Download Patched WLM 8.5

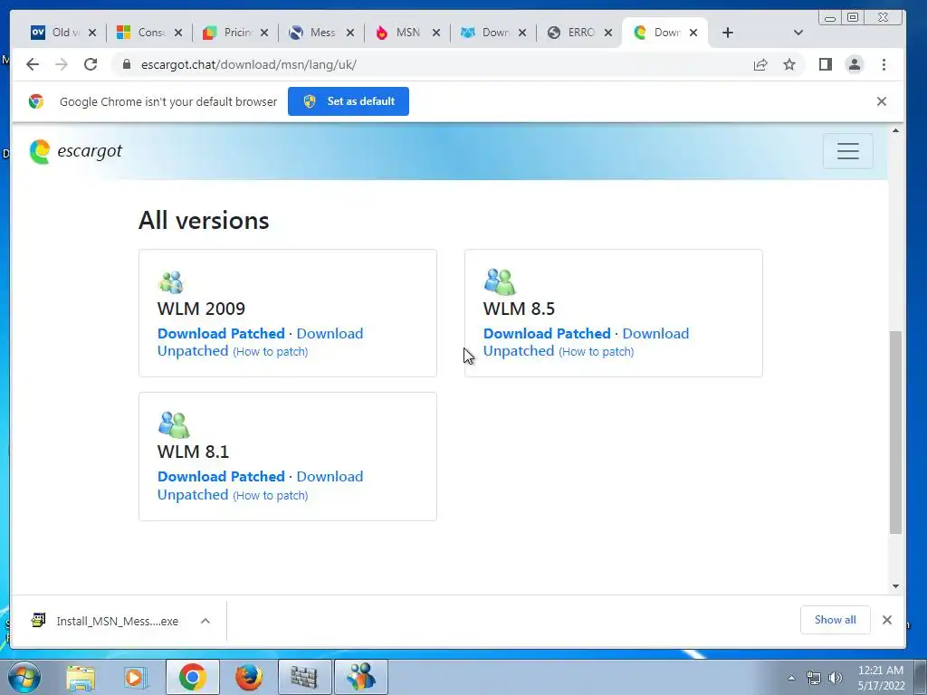tap(547, 333)
